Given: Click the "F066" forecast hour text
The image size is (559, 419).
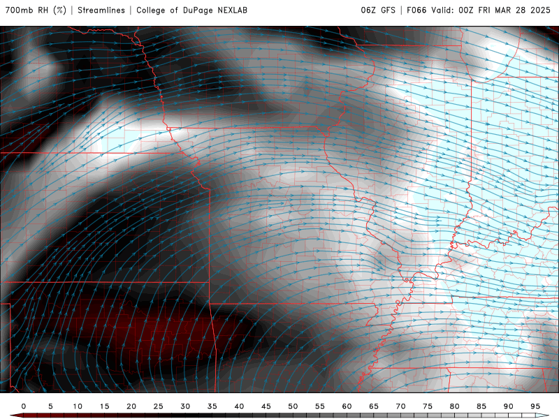Looking at the screenshot, I should (x=416, y=10).
